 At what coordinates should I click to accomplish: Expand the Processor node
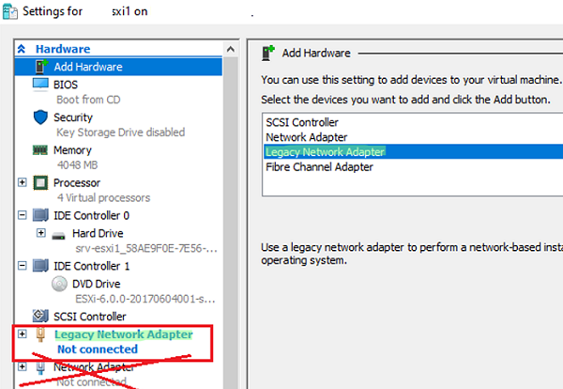coord(23,182)
